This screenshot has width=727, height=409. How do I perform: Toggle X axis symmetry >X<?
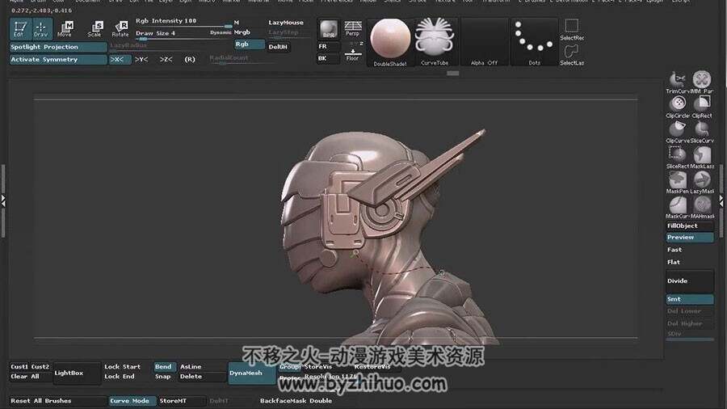tap(120, 59)
